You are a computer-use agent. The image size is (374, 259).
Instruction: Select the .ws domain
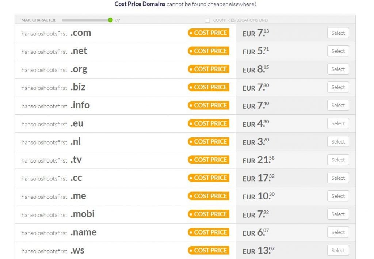(x=338, y=250)
